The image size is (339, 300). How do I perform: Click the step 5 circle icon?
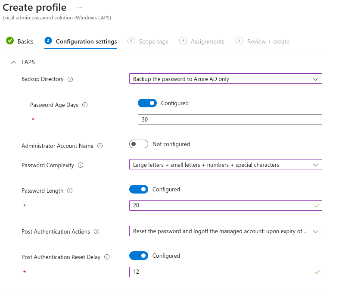click(239, 41)
